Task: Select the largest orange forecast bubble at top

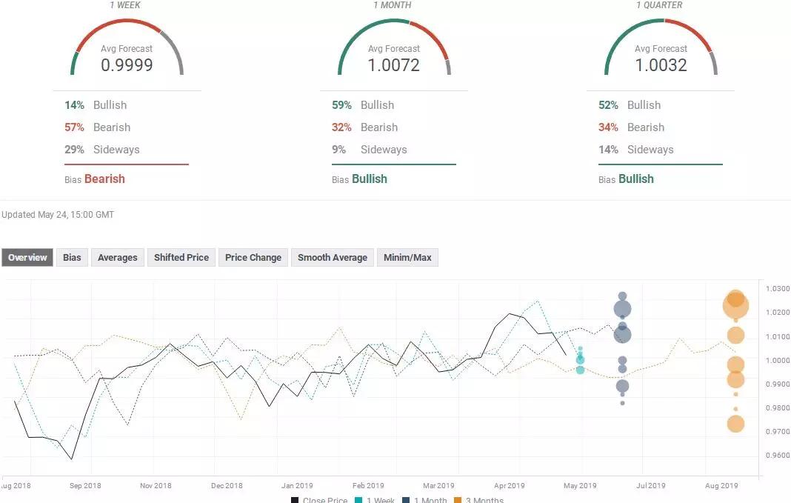Action: (x=735, y=305)
